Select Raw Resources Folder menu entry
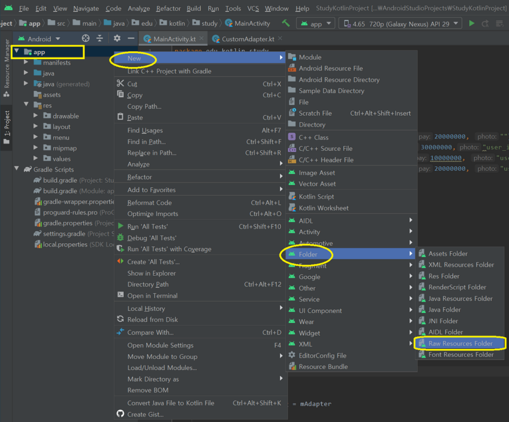Image resolution: width=509 pixels, height=422 pixels. [x=460, y=344]
